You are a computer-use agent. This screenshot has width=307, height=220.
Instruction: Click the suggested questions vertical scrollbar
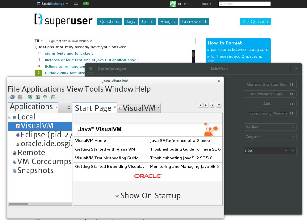[193, 56]
